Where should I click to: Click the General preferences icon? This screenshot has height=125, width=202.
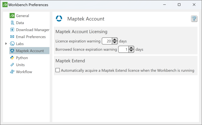(12, 16)
